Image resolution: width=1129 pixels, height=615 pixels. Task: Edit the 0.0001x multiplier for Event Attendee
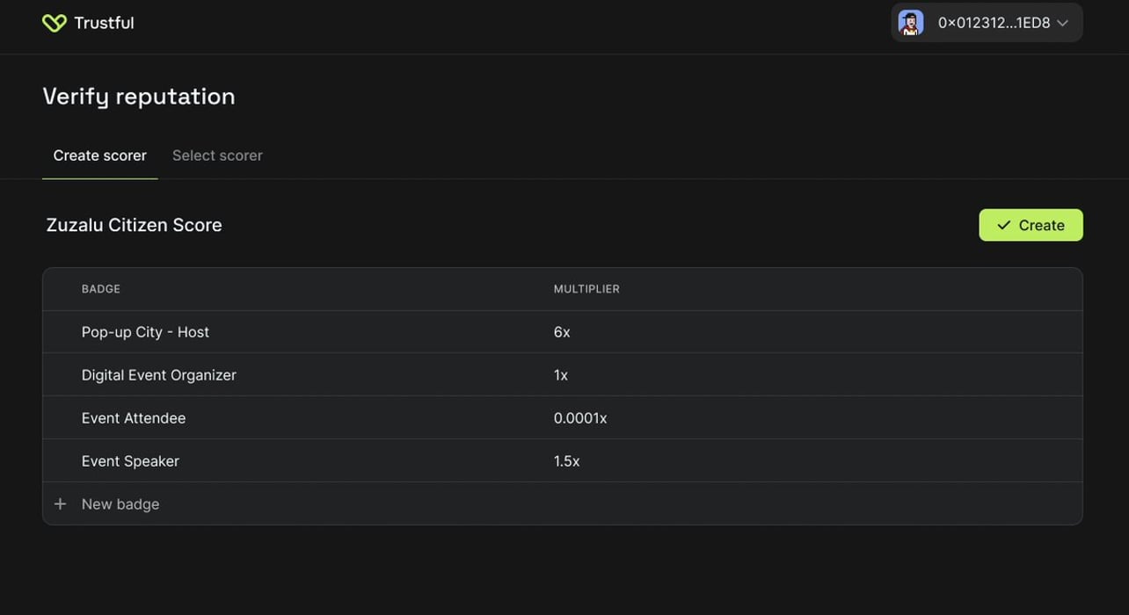580,418
